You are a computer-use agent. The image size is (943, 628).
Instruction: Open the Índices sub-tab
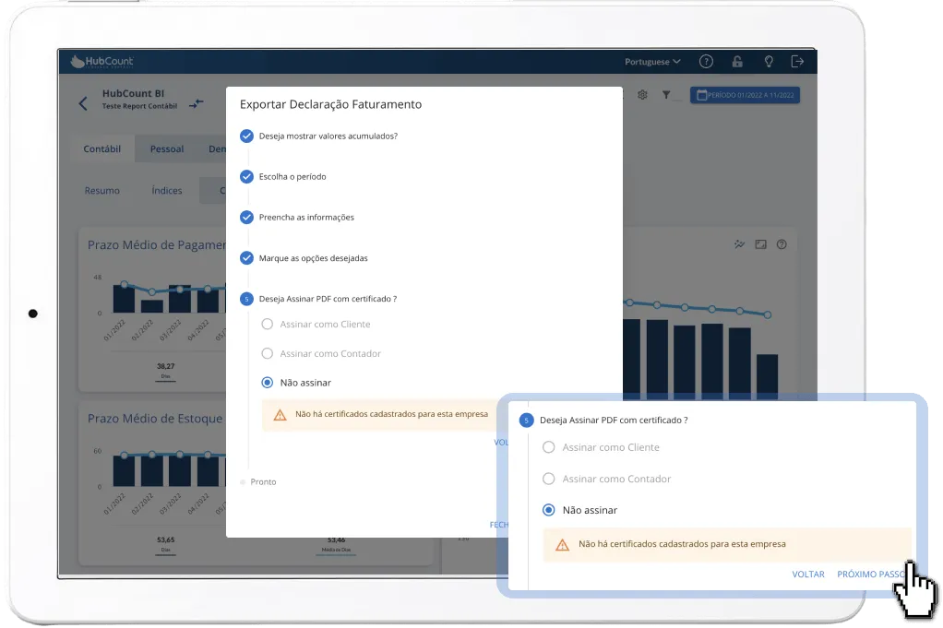(167, 191)
